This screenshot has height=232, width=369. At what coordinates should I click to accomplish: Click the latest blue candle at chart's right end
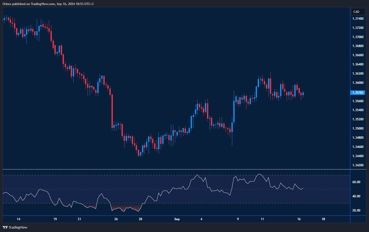pyautogui.click(x=303, y=94)
